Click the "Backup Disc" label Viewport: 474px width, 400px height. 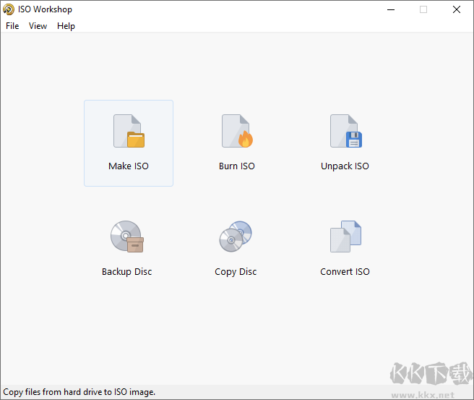(x=127, y=272)
